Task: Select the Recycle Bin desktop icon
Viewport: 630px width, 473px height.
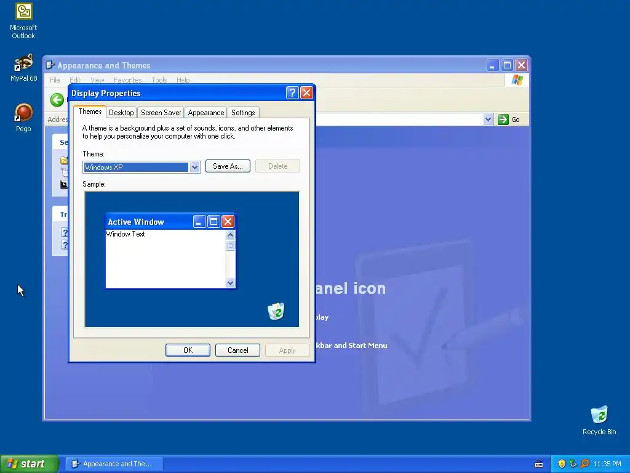Action: [x=599, y=420]
